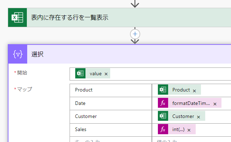Remove the Customer dynamic content token

point(199,117)
